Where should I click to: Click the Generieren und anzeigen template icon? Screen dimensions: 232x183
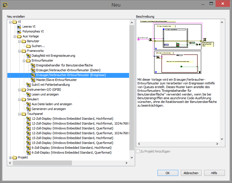(x=28, y=109)
